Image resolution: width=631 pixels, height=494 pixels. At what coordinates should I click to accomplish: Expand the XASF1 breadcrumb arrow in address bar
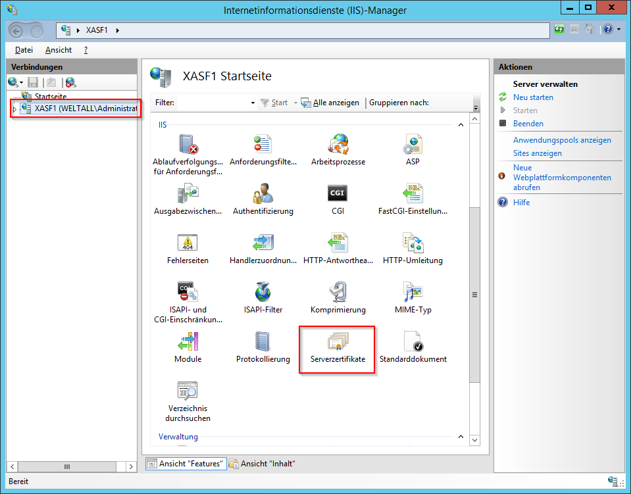[x=118, y=30]
